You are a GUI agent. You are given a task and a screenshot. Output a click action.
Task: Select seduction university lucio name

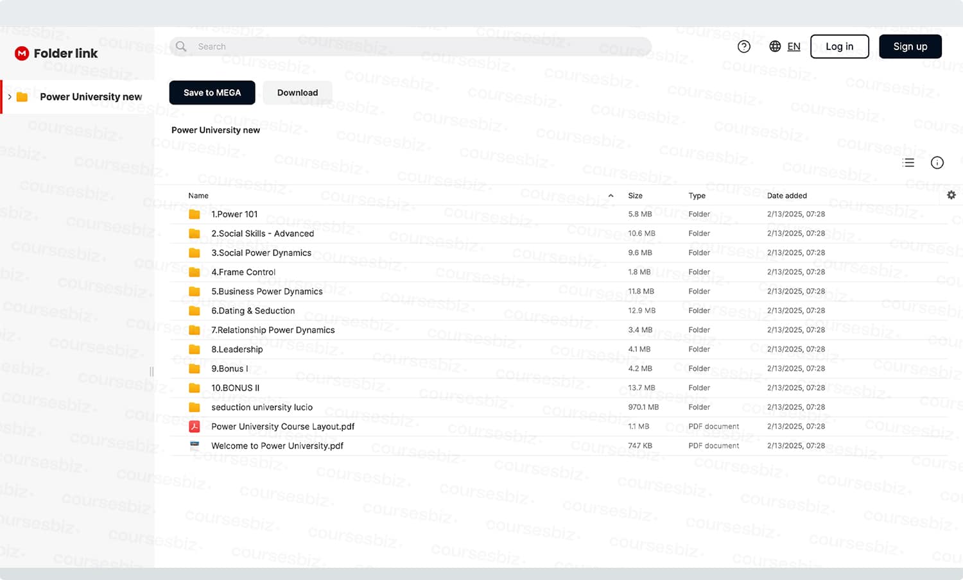click(x=262, y=407)
